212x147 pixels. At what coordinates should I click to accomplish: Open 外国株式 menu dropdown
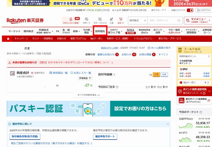pyautogui.click(x=45, y=31)
